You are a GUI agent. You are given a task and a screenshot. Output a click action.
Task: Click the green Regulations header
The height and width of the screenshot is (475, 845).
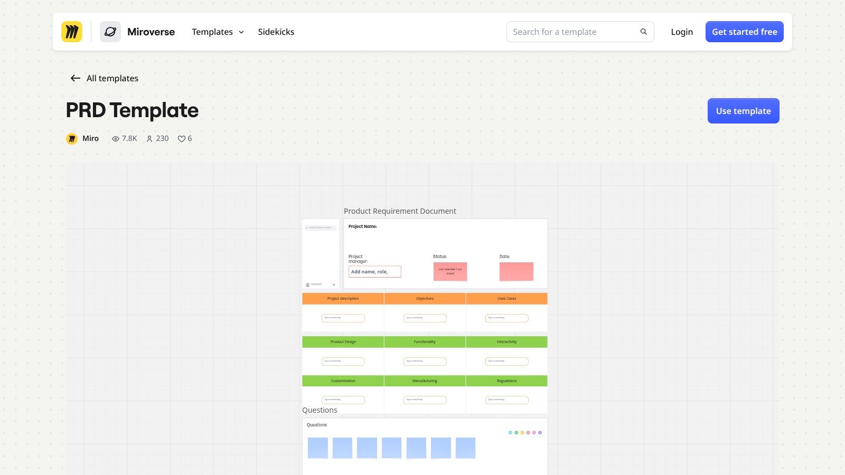tap(506, 381)
